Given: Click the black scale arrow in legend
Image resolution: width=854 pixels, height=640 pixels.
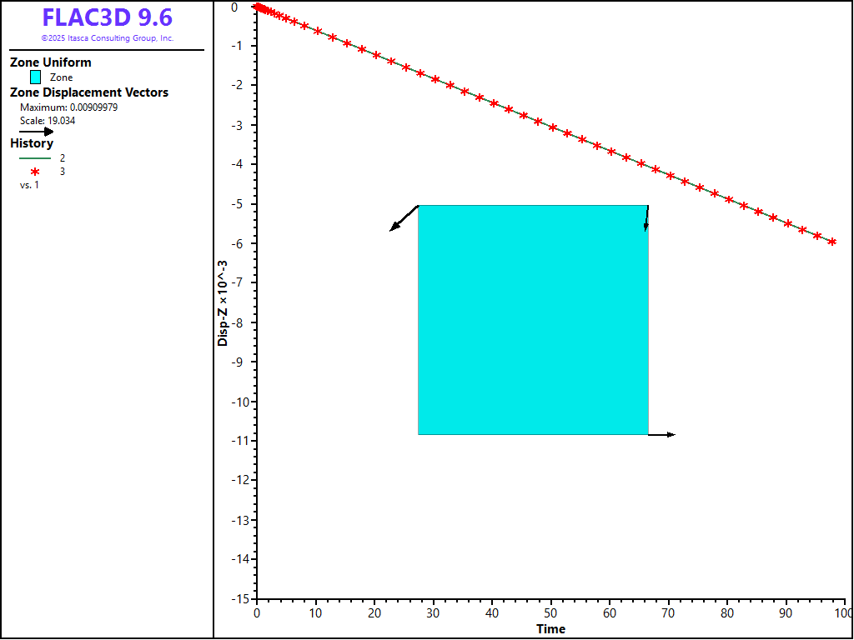Looking at the screenshot, I should pyautogui.click(x=37, y=131).
